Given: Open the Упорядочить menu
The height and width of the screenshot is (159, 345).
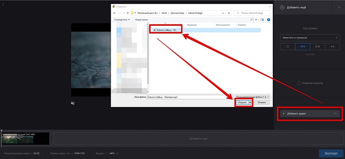Looking at the screenshot, I should point(122,19).
